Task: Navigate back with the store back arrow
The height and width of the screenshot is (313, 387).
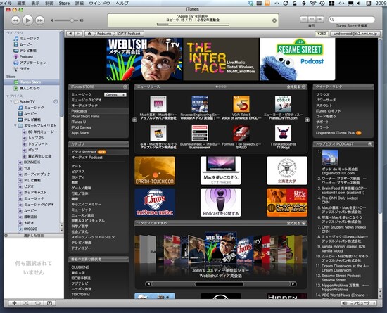Action: 70,34
